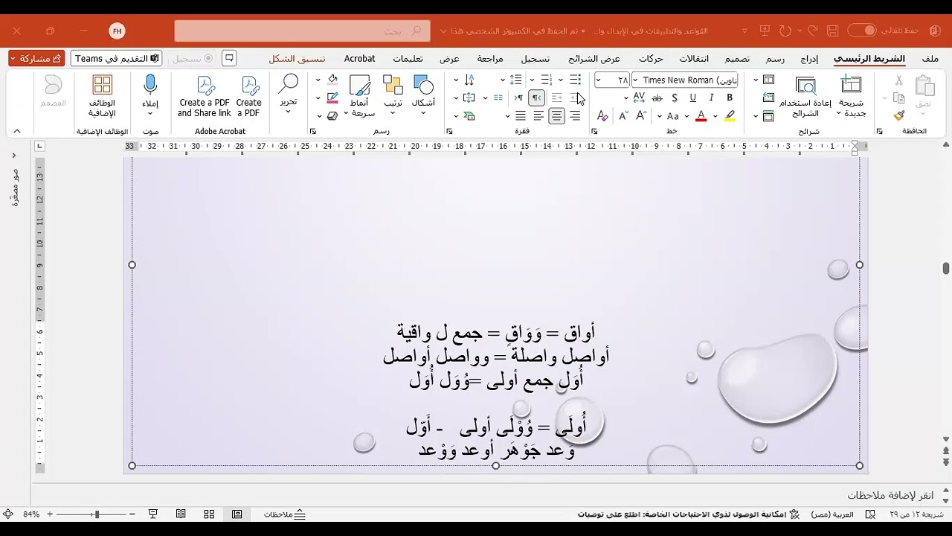Screen dimensions: 952x536
Task: Underline the selected text
Action: pyautogui.click(x=693, y=98)
